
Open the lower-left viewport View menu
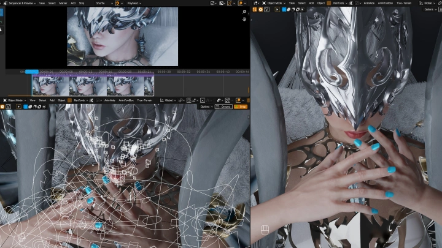tap(33, 100)
